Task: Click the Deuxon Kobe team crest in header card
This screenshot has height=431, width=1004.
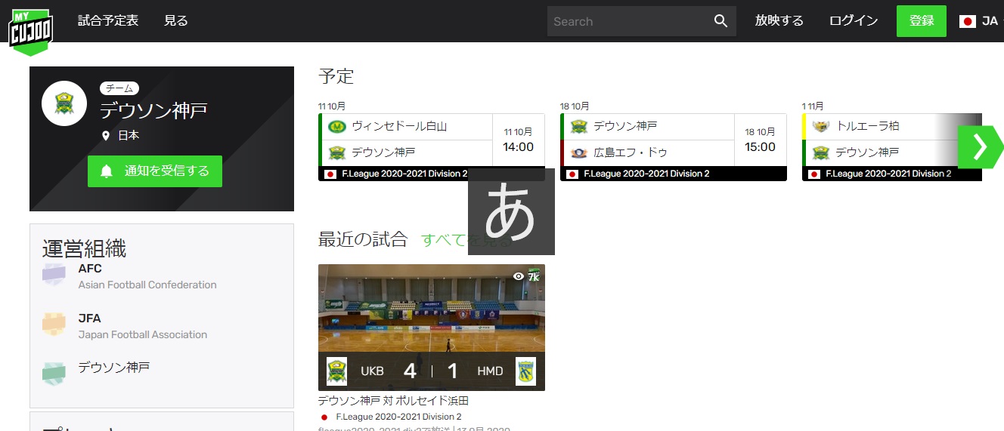Action: [x=64, y=103]
